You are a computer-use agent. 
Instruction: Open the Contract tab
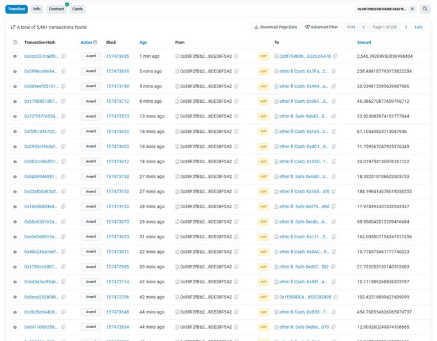(x=57, y=9)
